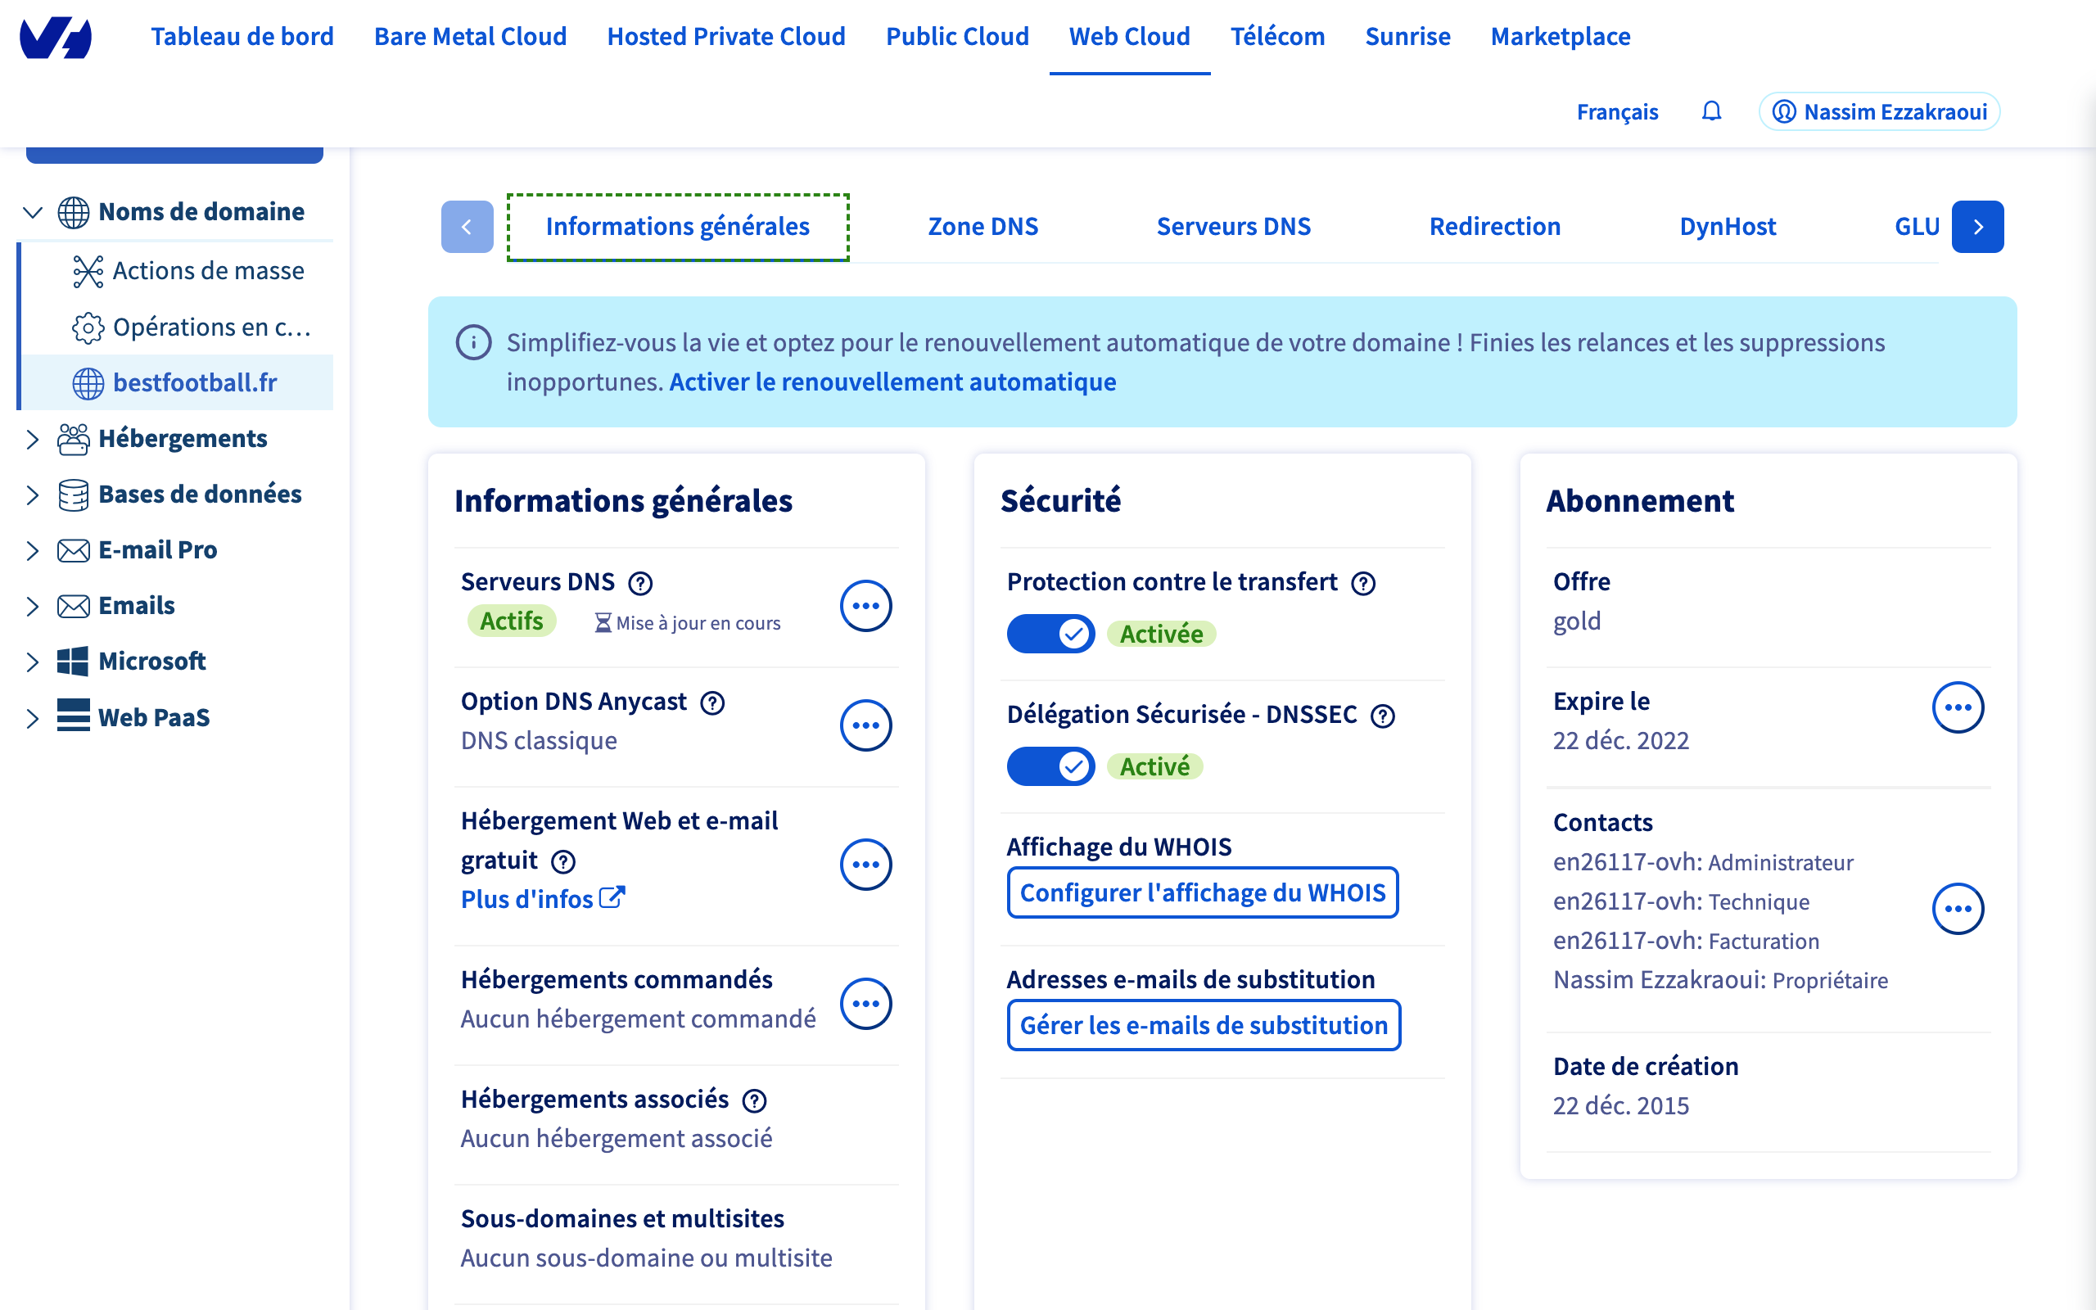The height and width of the screenshot is (1310, 2096).
Task: Collapse the Noms de domaine section
Action: tap(33, 212)
